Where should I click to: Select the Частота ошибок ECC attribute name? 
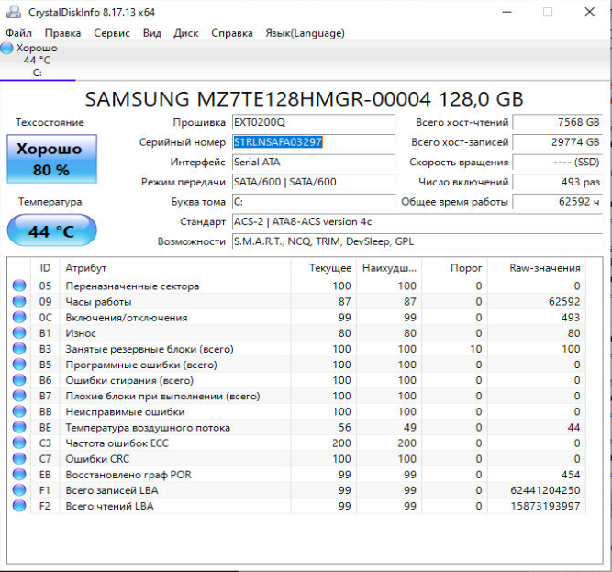click(117, 443)
